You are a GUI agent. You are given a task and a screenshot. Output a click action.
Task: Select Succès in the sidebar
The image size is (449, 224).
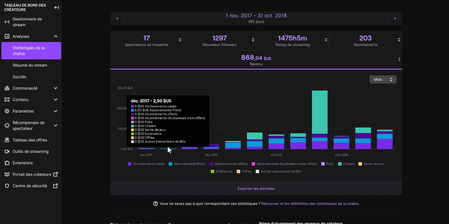click(19, 77)
